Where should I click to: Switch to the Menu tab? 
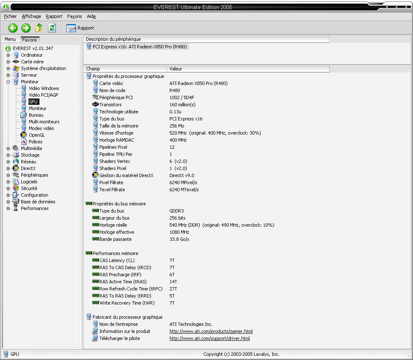point(10,40)
